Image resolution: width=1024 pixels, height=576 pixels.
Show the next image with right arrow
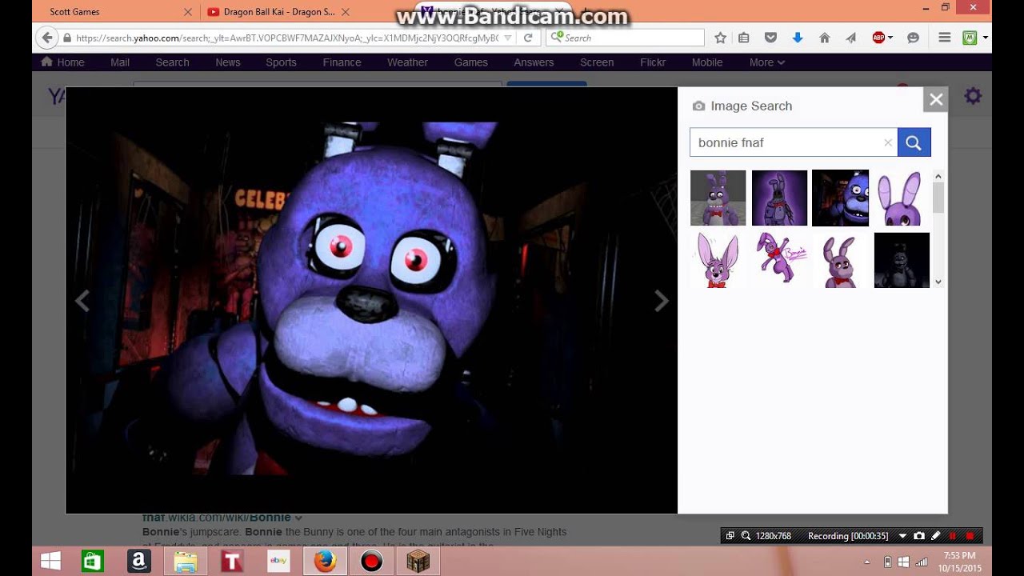(x=661, y=301)
